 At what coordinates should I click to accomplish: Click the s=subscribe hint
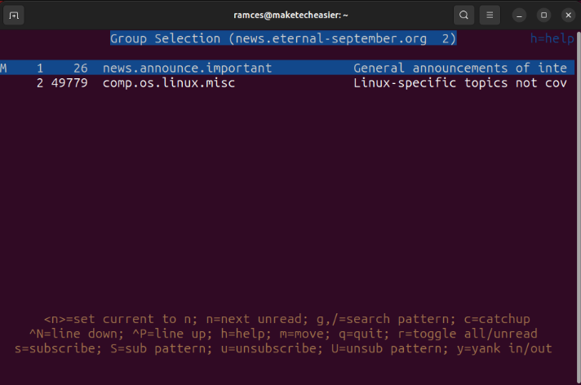pos(55,348)
